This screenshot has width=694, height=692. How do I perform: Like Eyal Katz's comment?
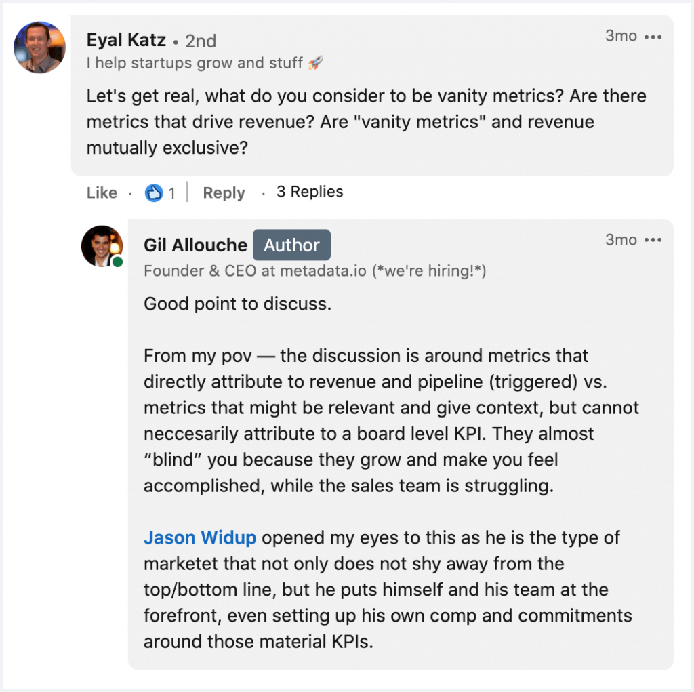coord(101,192)
